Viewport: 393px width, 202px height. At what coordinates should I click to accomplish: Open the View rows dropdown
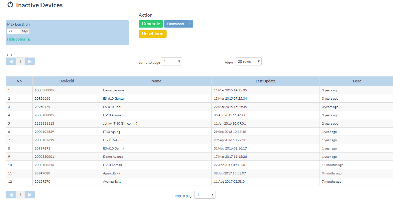coord(248,61)
